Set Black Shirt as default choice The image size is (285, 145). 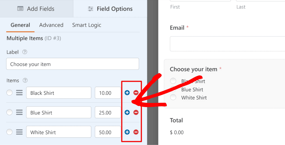click(9, 93)
